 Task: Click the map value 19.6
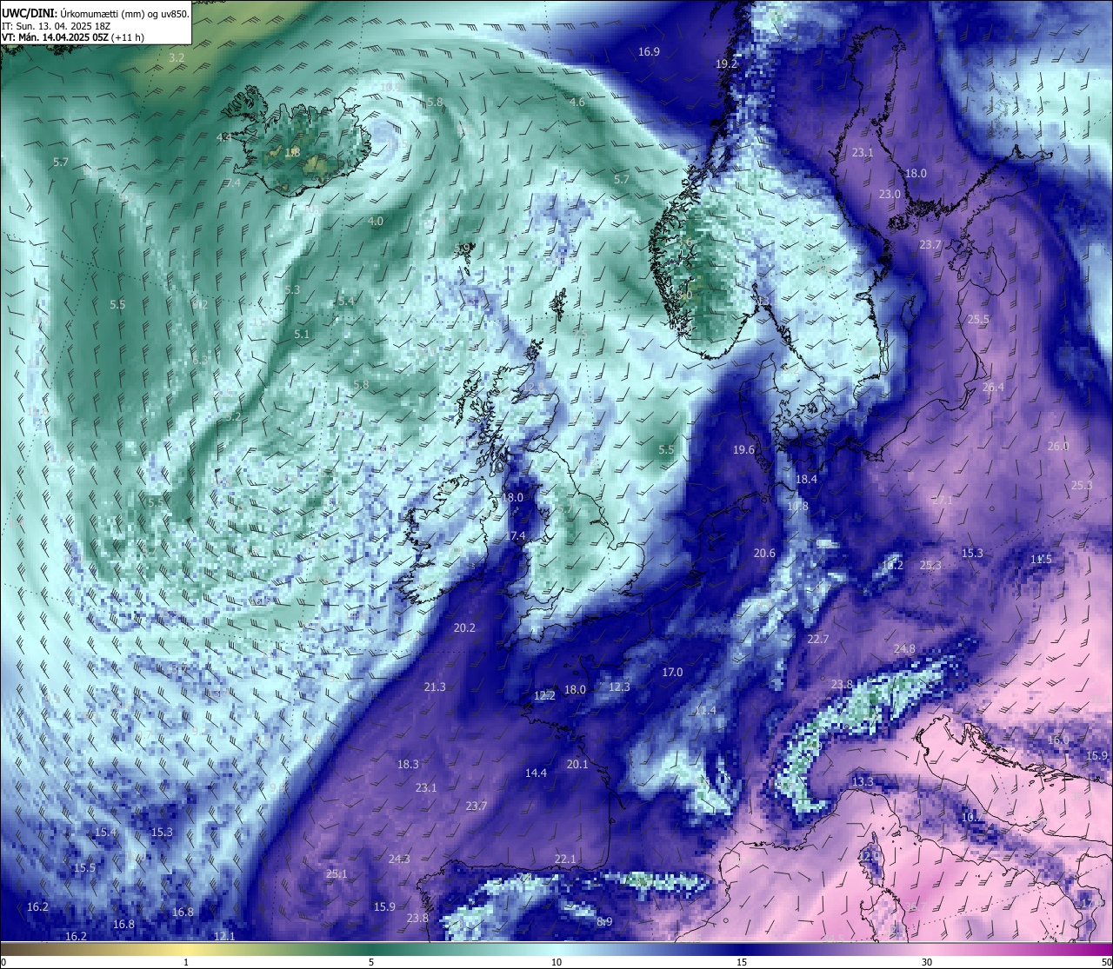click(x=743, y=450)
